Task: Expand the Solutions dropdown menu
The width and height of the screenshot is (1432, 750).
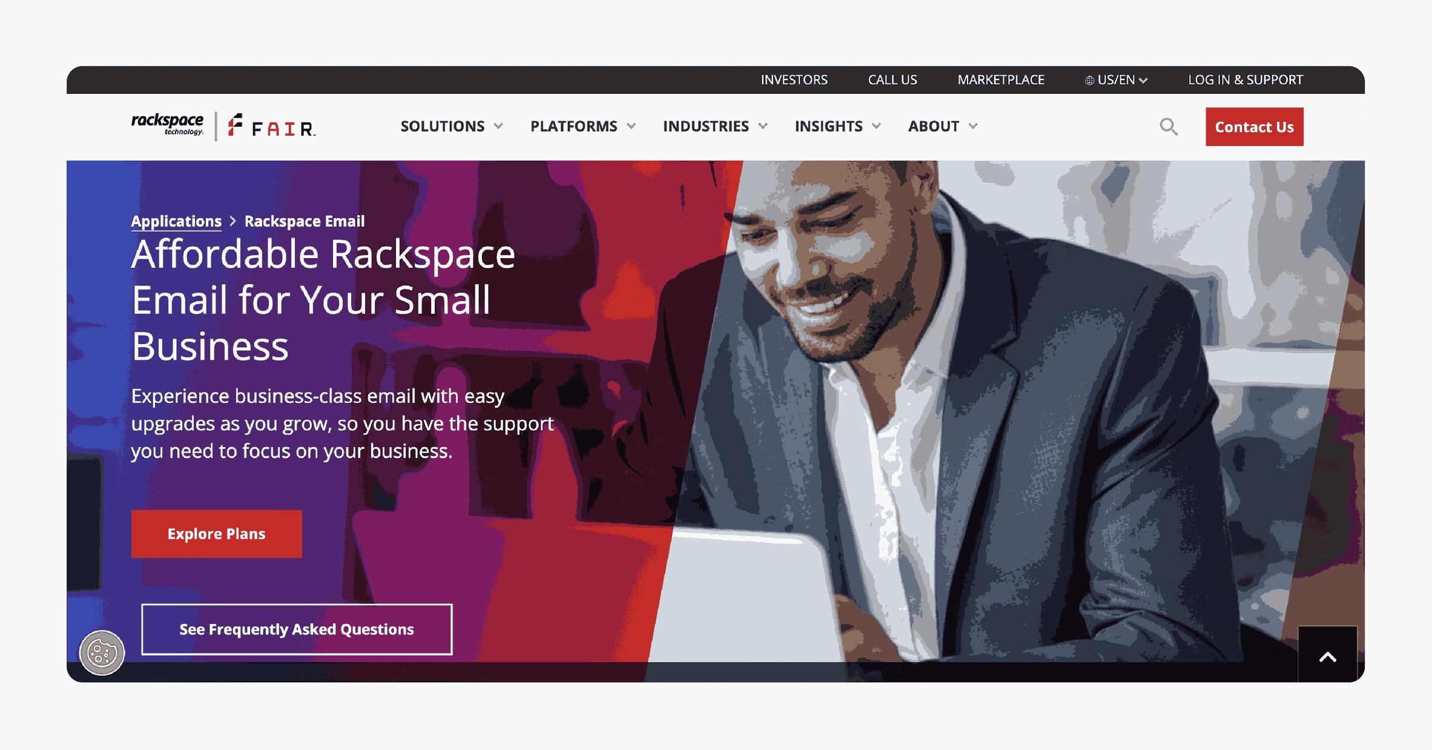Action: click(x=450, y=126)
